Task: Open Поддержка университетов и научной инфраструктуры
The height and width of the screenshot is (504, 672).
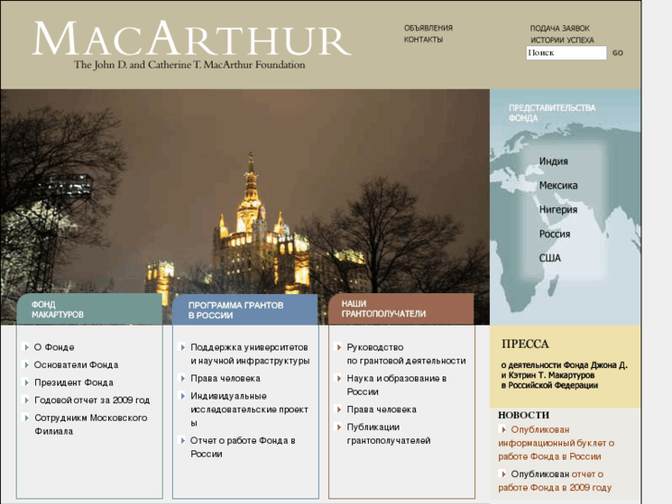Action: (x=250, y=354)
